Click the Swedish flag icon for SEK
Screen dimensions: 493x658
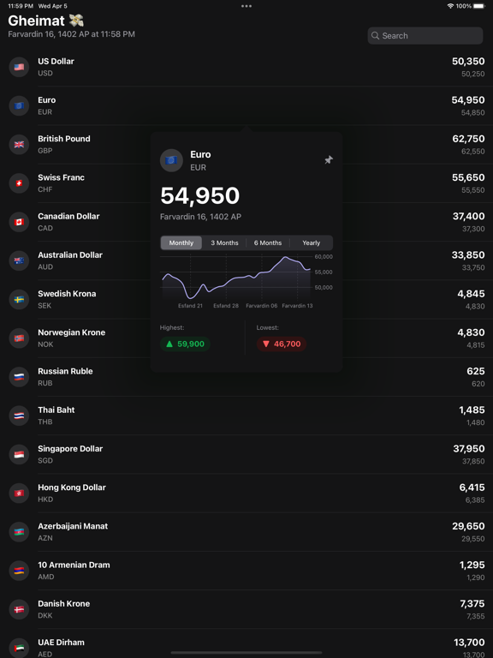point(19,300)
